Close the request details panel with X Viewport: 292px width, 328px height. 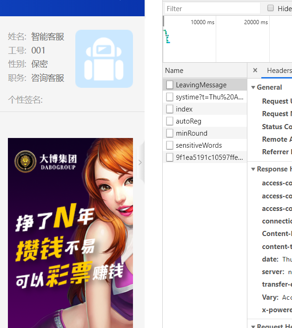tap(255, 70)
